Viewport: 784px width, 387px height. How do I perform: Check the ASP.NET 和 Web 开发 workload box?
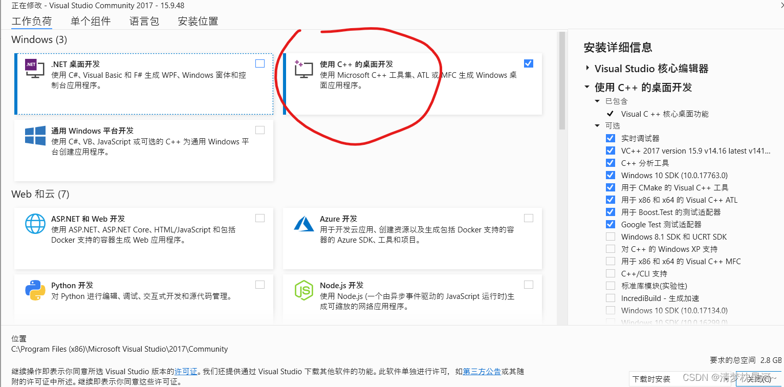coord(260,218)
